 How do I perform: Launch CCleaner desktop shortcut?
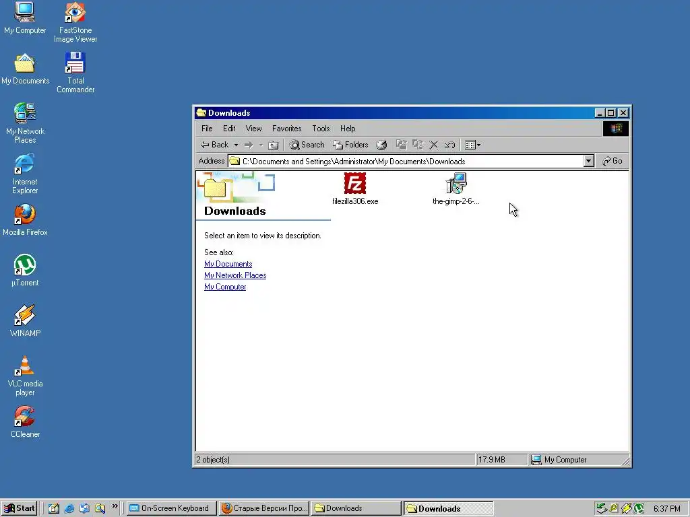tap(25, 422)
